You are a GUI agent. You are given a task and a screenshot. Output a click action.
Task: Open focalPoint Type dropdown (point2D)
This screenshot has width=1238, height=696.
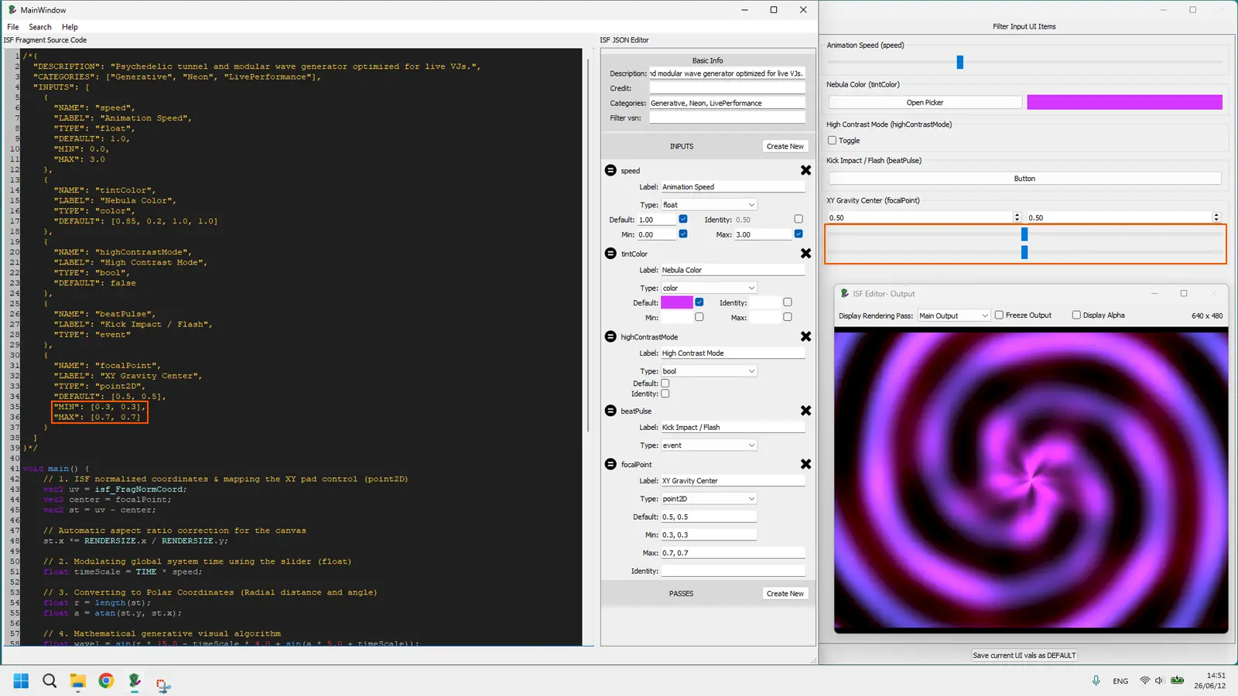coord(709,499)
